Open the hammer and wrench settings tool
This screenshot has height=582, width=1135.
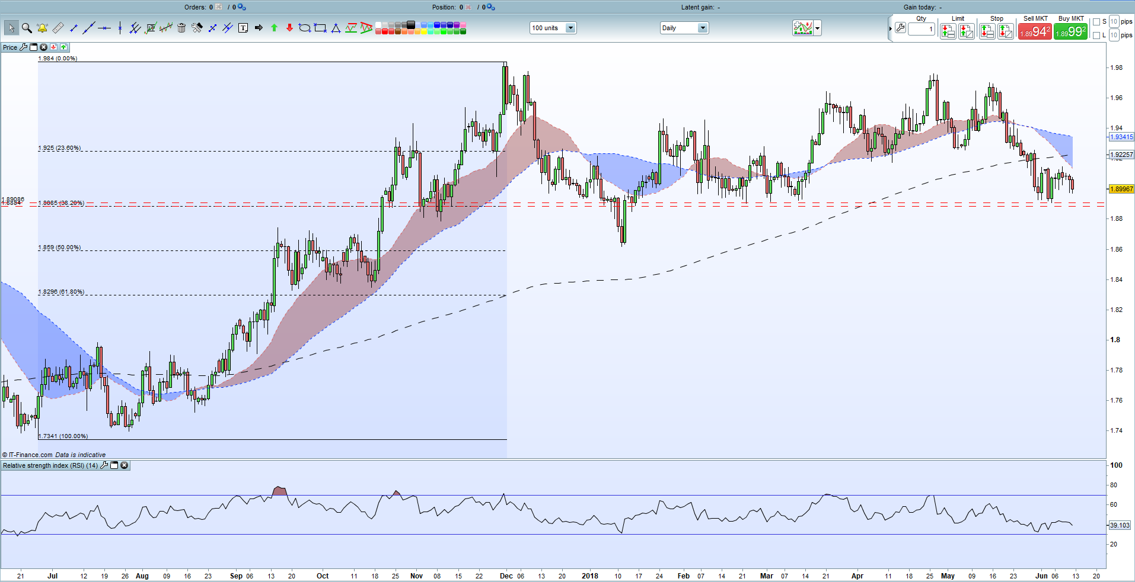coord(197,28)
